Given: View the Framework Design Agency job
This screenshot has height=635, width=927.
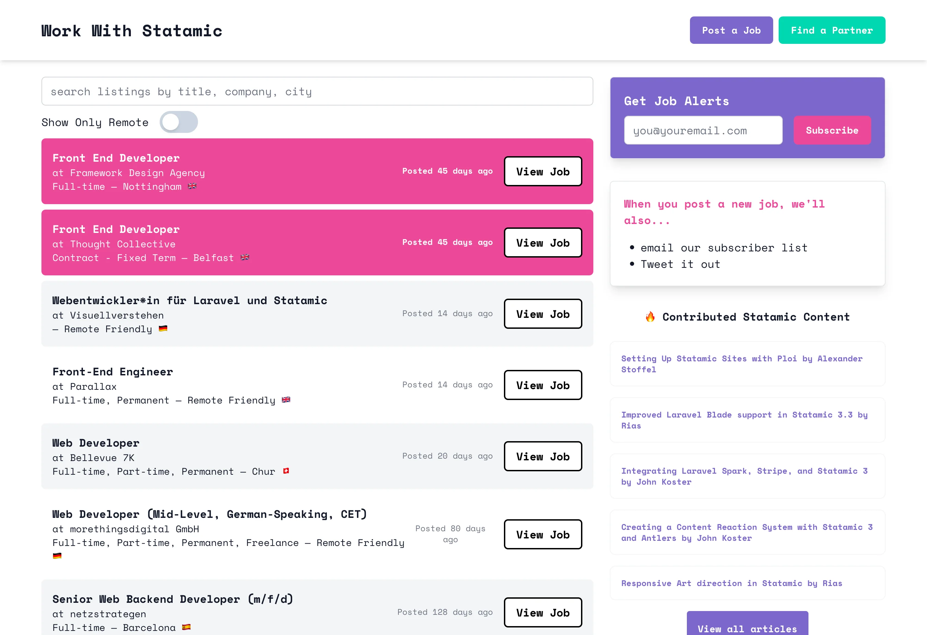Looking at the screenshot, I should [543, 172].
